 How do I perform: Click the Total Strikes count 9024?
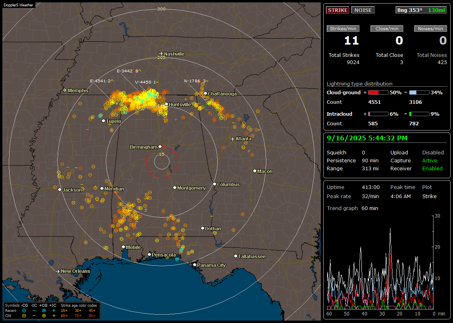[x=353, y=62]
